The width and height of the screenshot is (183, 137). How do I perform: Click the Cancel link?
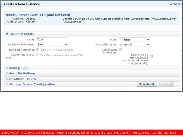tap(173, 4)
